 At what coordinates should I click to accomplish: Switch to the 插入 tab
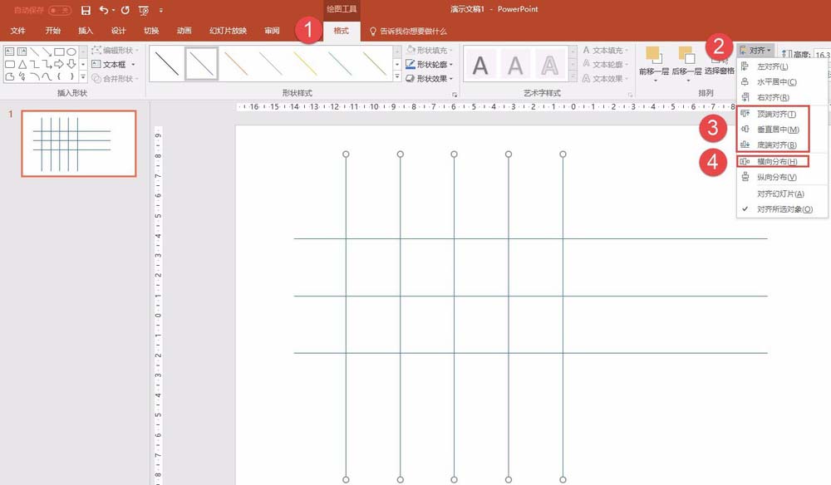[86, 31]
